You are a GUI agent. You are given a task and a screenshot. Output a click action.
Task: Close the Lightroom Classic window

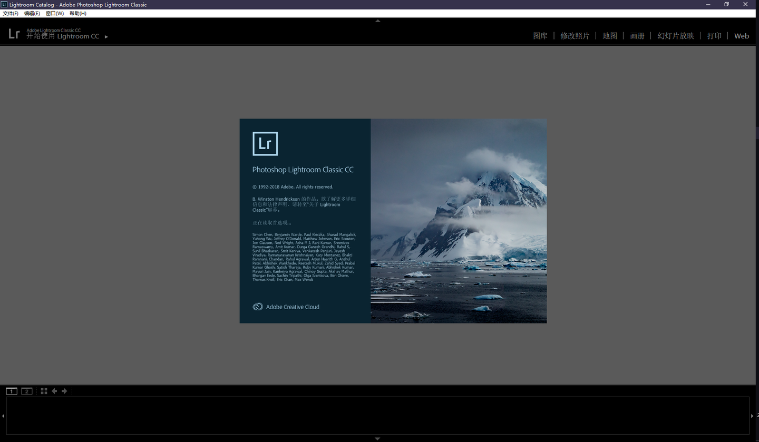pos(746,4)
